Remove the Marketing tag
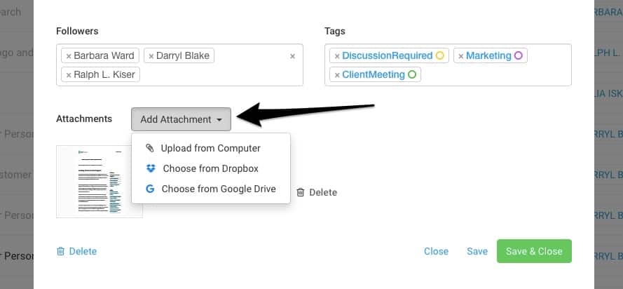 [460, 55]
